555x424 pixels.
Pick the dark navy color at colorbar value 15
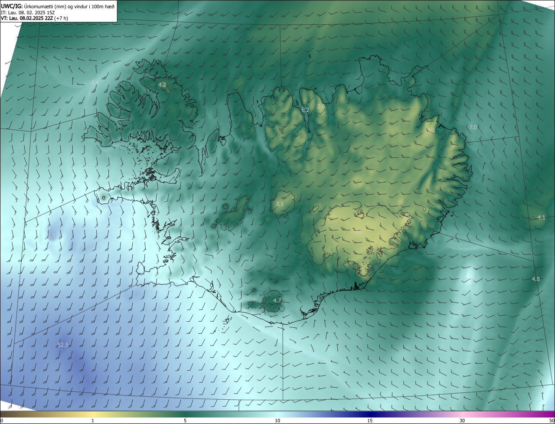pyautogui.click(x=370, y=414)
